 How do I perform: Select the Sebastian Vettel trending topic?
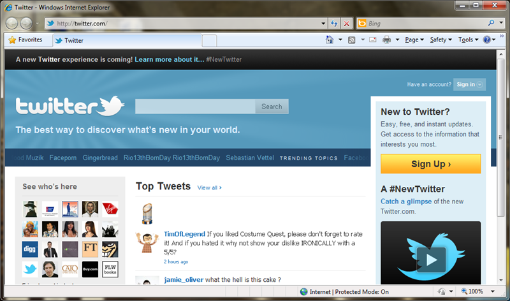[x=250, y=158]
